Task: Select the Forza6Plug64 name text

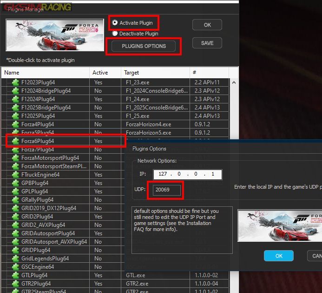Action: point(38,141)
